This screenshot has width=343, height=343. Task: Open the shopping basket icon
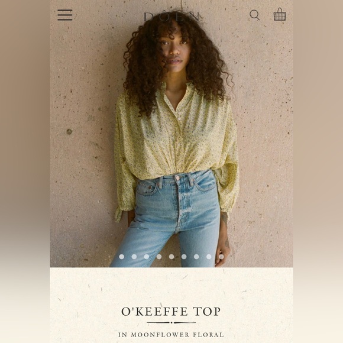point(280,14)
